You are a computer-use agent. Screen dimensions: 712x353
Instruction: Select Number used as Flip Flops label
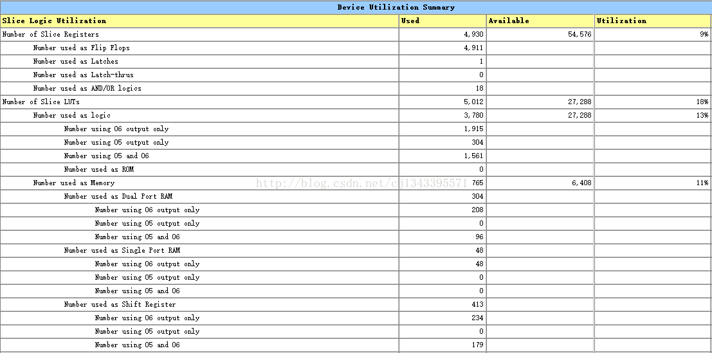pos(81,48)
